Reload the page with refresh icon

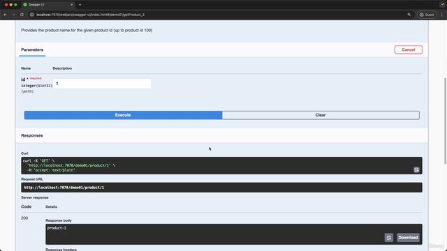pos(22,15)
